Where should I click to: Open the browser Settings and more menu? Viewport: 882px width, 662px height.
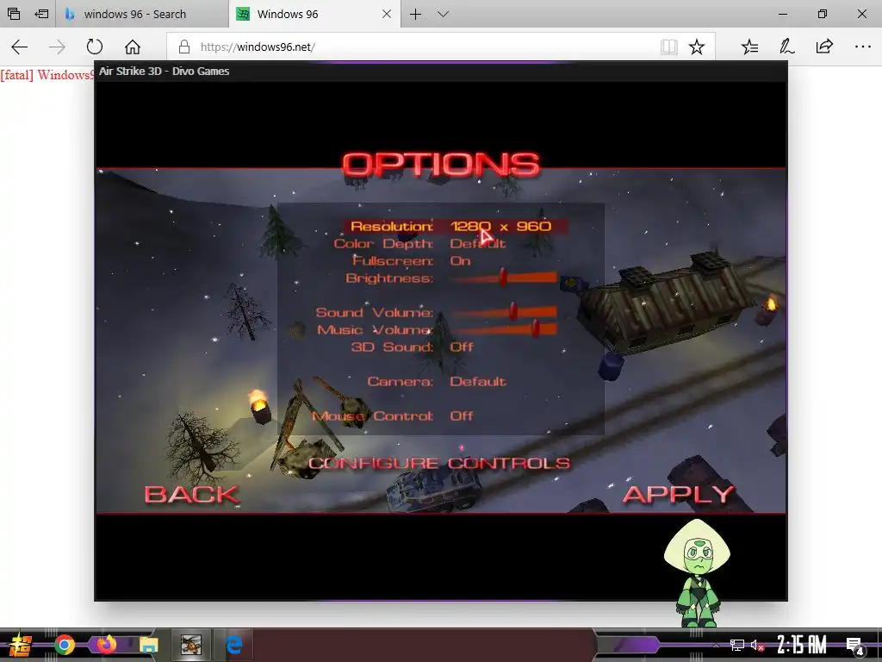click(x=862, y=47)
